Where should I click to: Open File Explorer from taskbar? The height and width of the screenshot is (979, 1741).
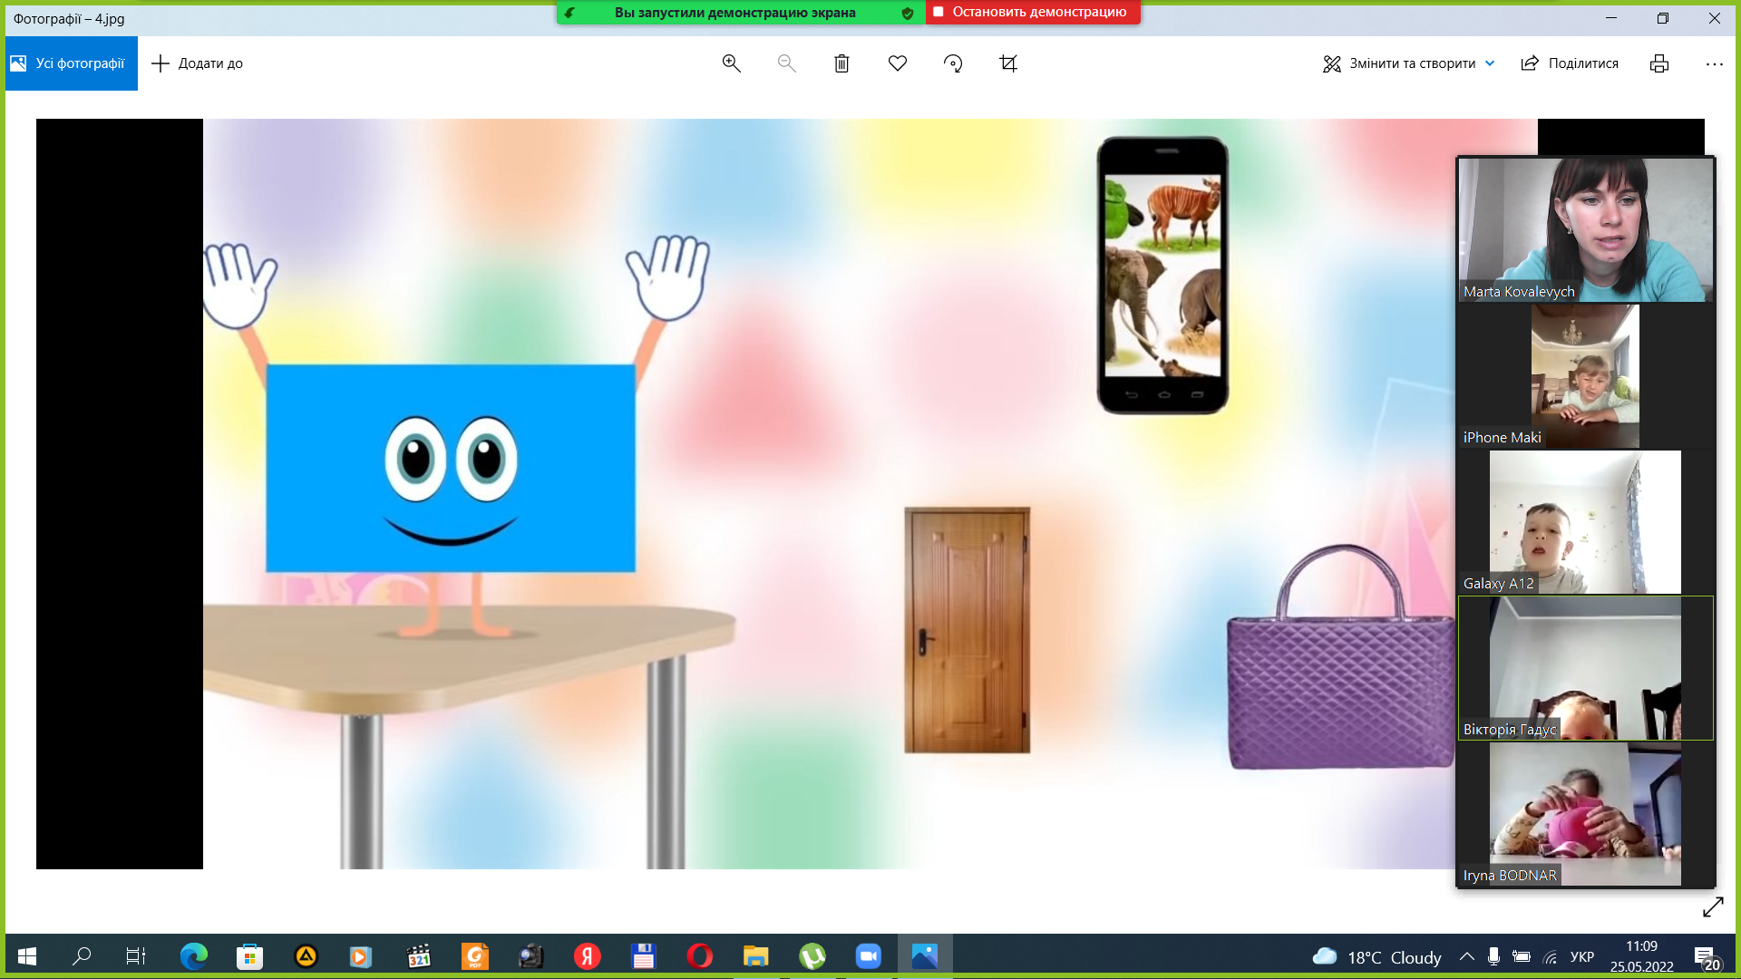755,956
